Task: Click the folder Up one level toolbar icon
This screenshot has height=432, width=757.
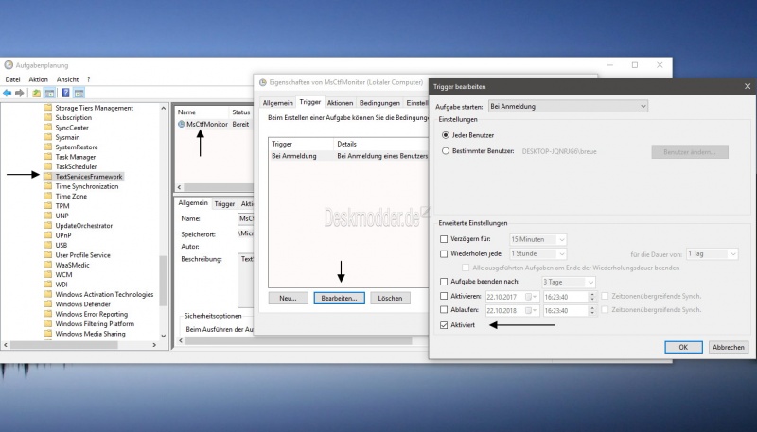Action: tap(36, 93)
